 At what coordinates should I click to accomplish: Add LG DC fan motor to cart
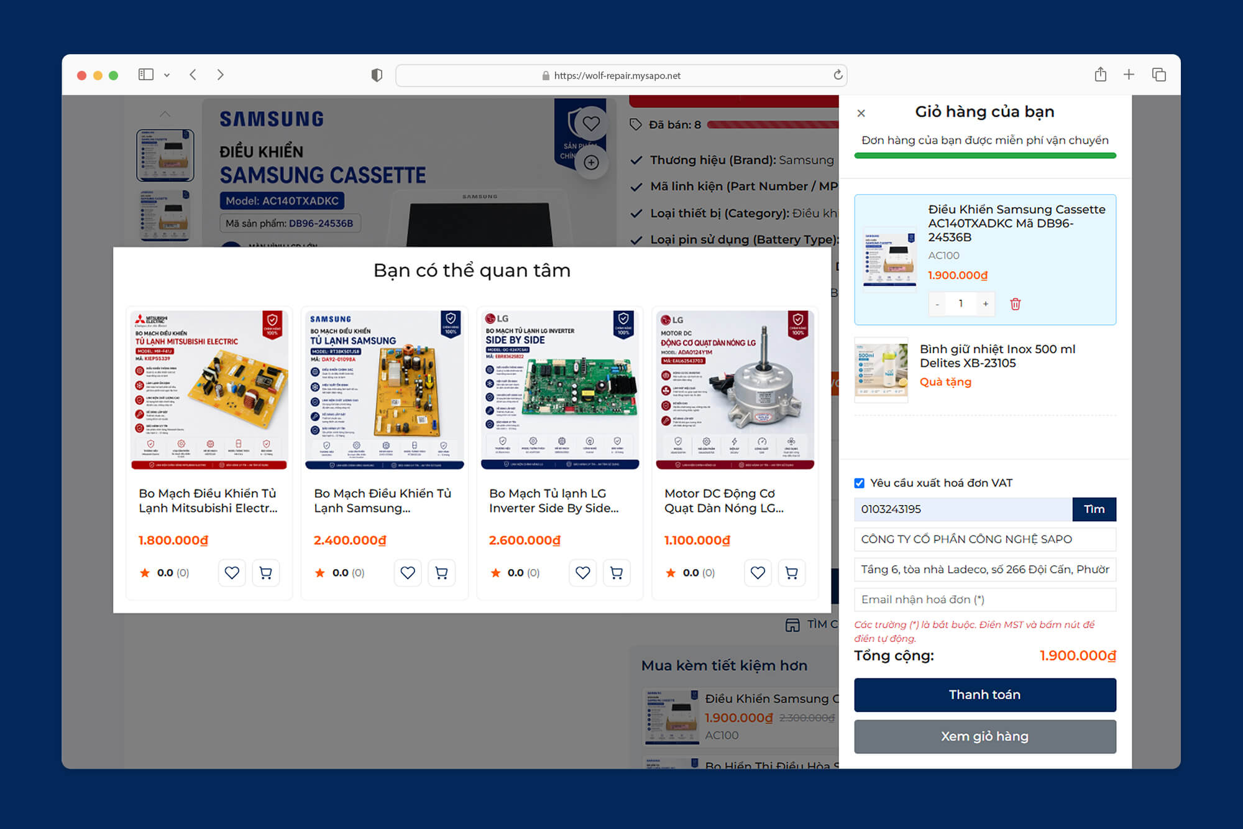[x=791, y=573]
